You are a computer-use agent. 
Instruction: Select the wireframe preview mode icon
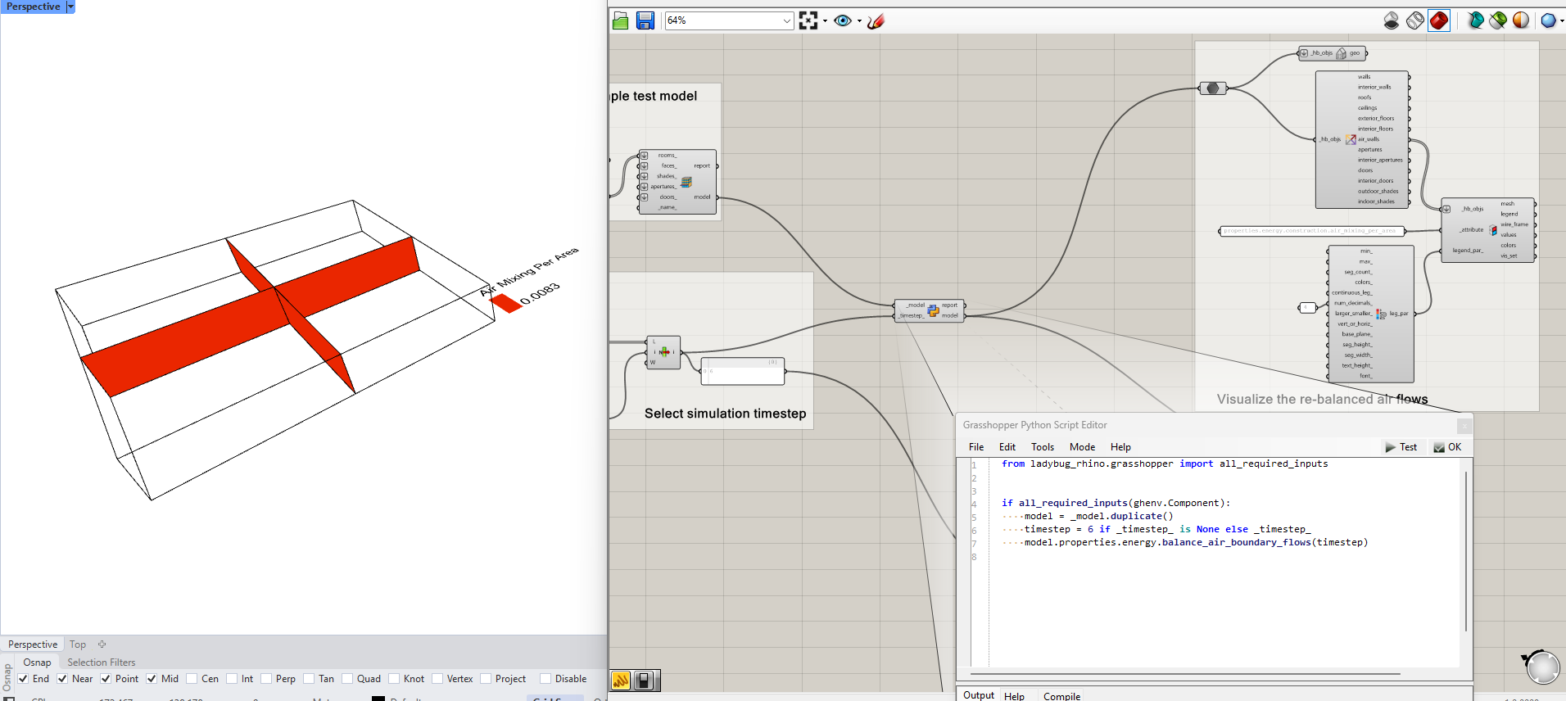pyautogui.click(x=1414, y=20)
